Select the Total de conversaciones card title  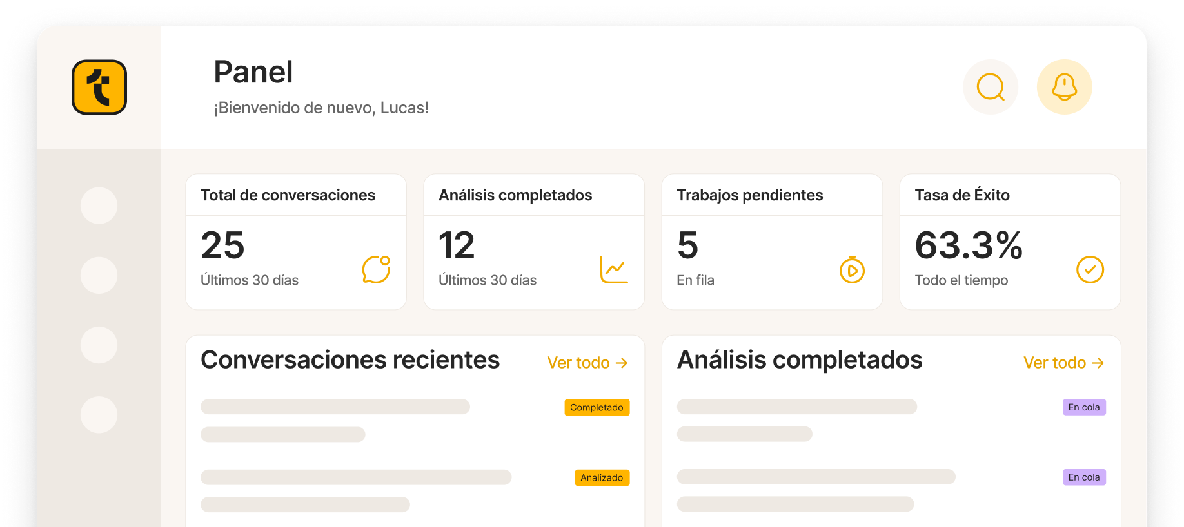point(288,195)
